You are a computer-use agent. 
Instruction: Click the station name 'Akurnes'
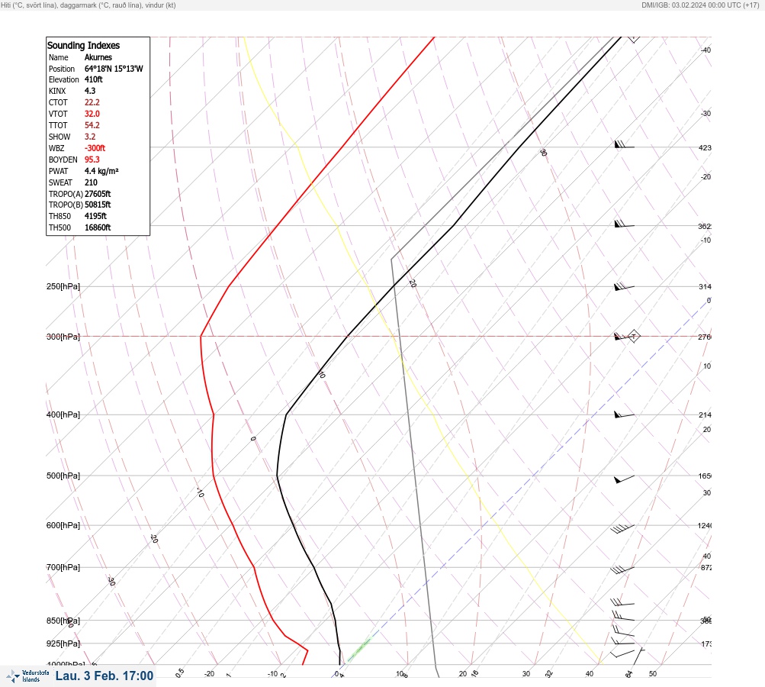pyautogui.click(x=98, y=57)
